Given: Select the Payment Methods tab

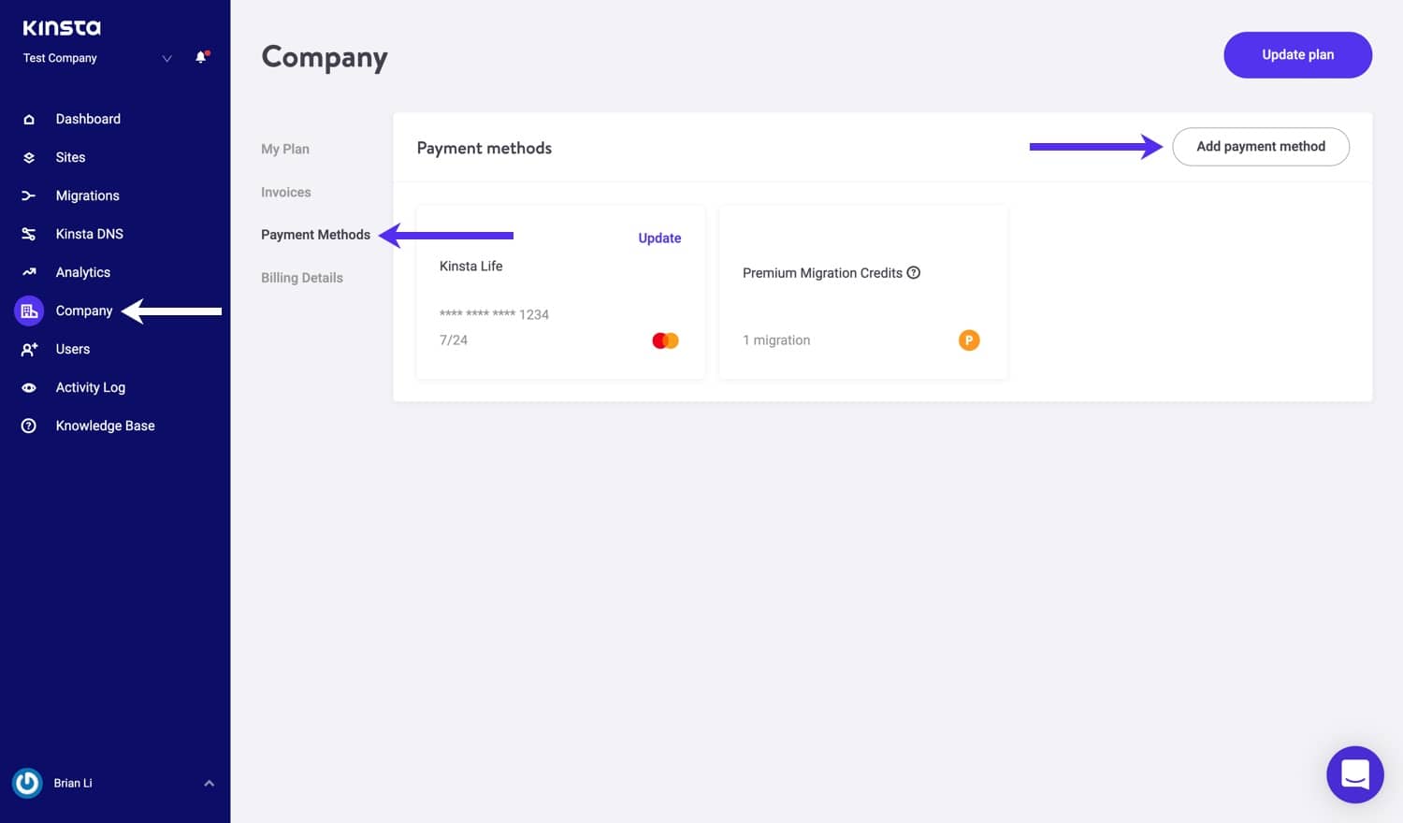Looking at the screenshot, I should (315, 235).
